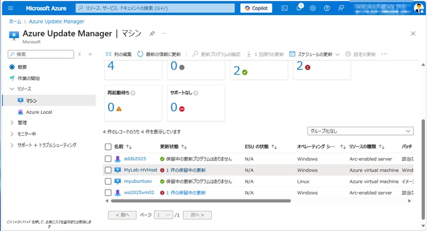This screenshot has height=231, width=427.
Task: Click ws2025vm02 Arc server icon
Action: [x=117, y=193]
